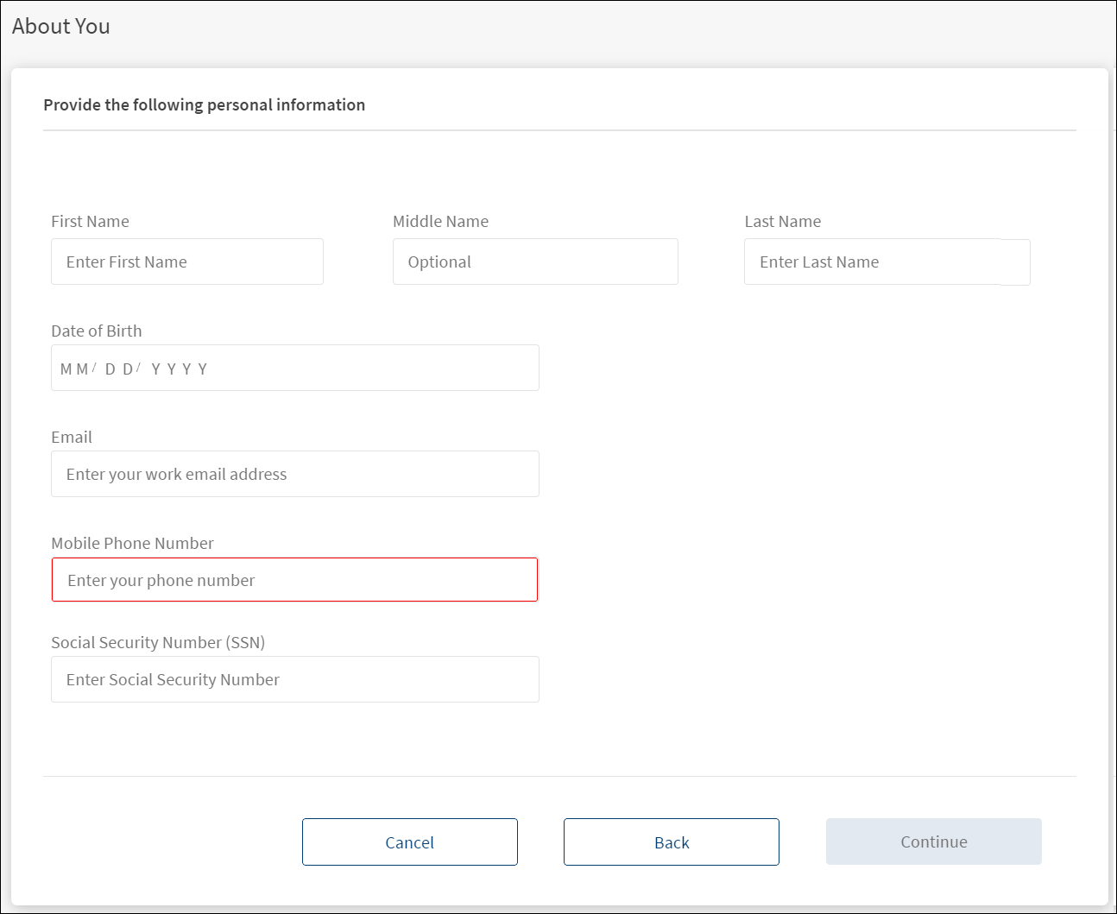Image resolution: width=1117 pixels, height=914 pixels.
Task: Click the YYYY year segment in Date of Birth
Action: pos(179,369)
